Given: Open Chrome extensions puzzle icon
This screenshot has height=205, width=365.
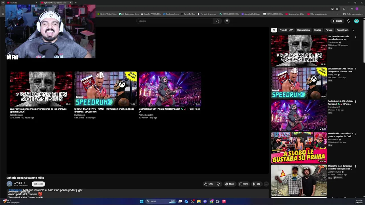Looking at the screenshot, I should point(344,9).
